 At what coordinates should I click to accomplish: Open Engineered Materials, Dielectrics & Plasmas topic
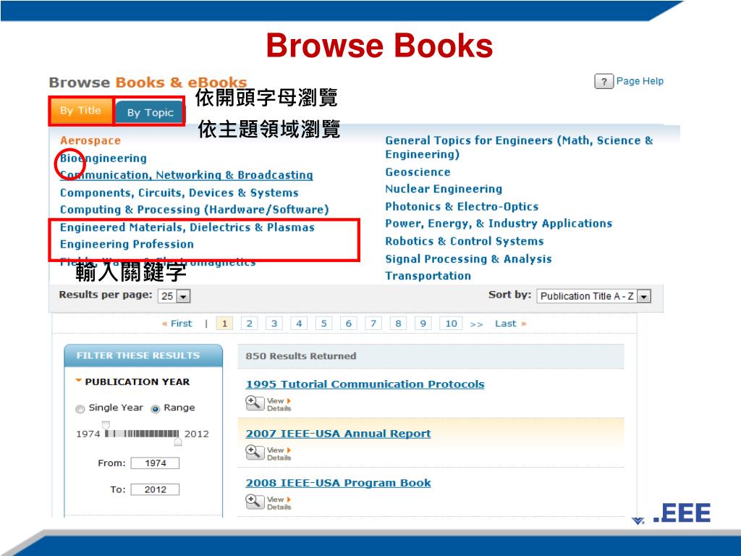coord(187,227)
